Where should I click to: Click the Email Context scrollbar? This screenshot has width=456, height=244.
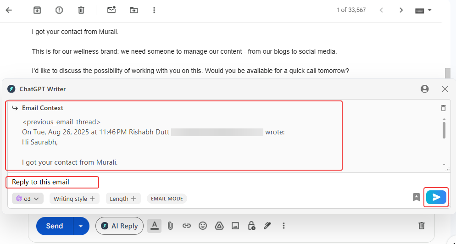tap(444, 130)
